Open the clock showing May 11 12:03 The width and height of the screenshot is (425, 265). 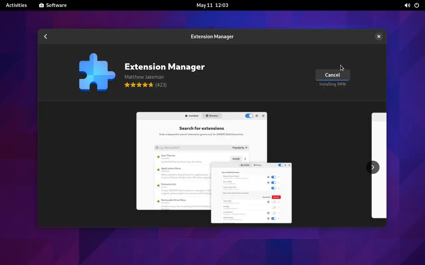pyautogui.click(x=212, y=5)
